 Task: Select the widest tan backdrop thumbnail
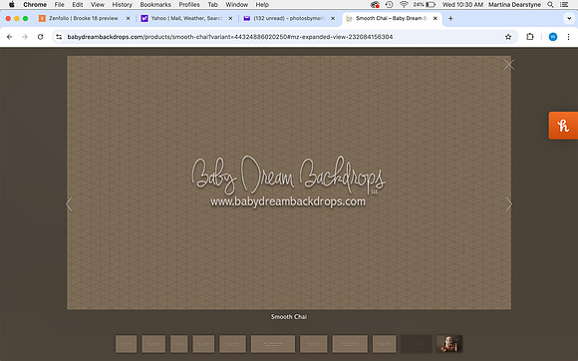pos(273,344)
